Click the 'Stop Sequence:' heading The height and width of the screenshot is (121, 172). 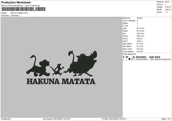tap(130, 54)
